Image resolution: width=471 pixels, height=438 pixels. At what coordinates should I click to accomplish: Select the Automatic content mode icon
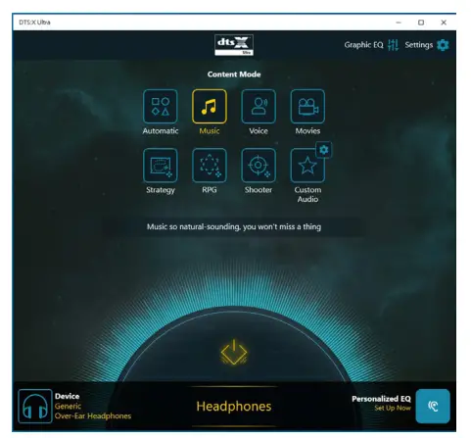[x=161, y=106]
